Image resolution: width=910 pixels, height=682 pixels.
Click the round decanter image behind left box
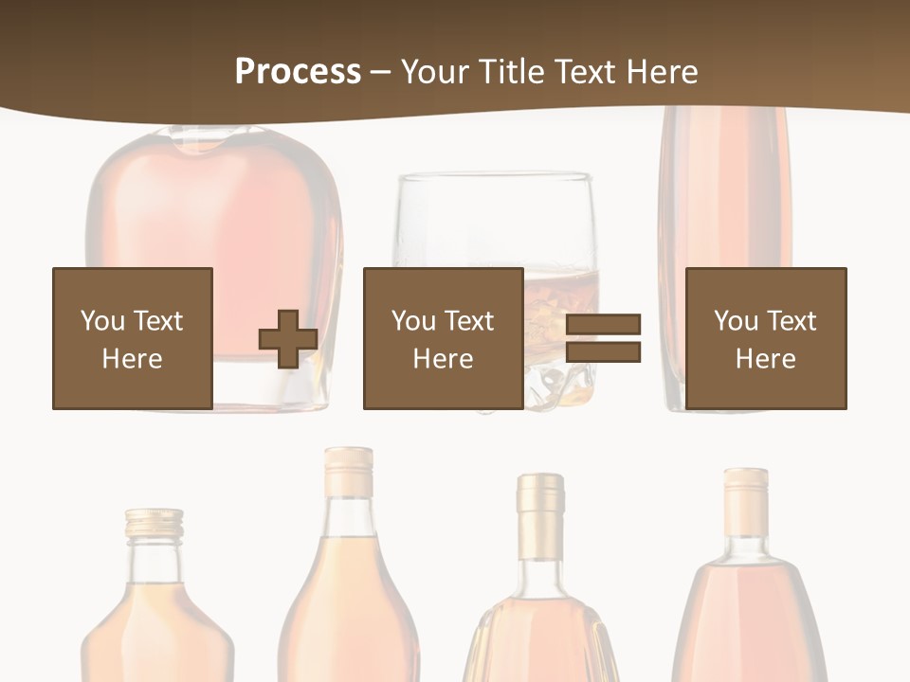[x=213, y=208]
